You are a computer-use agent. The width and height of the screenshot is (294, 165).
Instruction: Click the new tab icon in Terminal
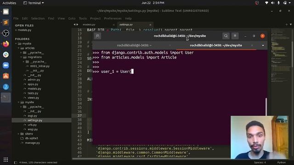[97, 36]
